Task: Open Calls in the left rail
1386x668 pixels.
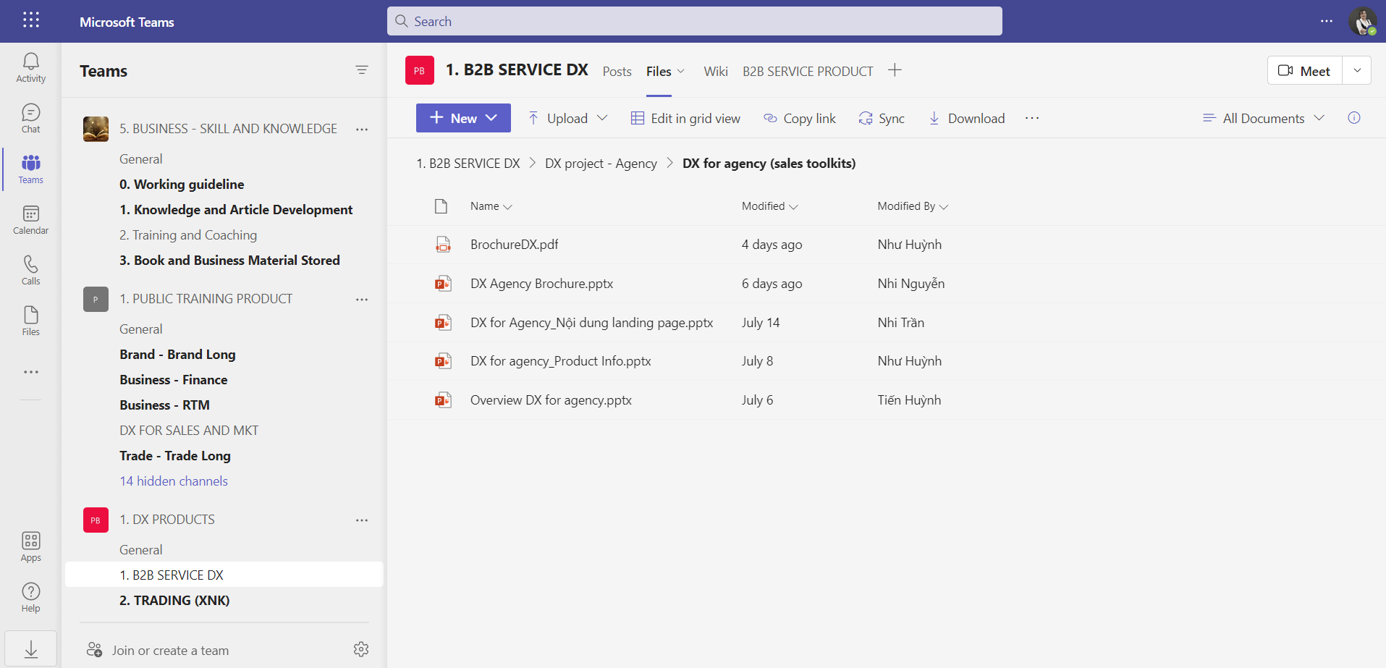Action: pos(30,271)
